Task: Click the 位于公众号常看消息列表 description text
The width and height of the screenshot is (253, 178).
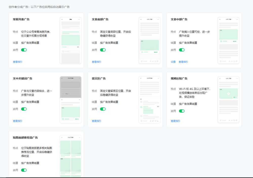Action: pyautogui.click(x=36, y=34)
